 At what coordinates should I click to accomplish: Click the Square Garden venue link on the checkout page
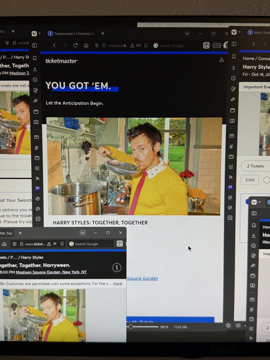tap(142, 278)
